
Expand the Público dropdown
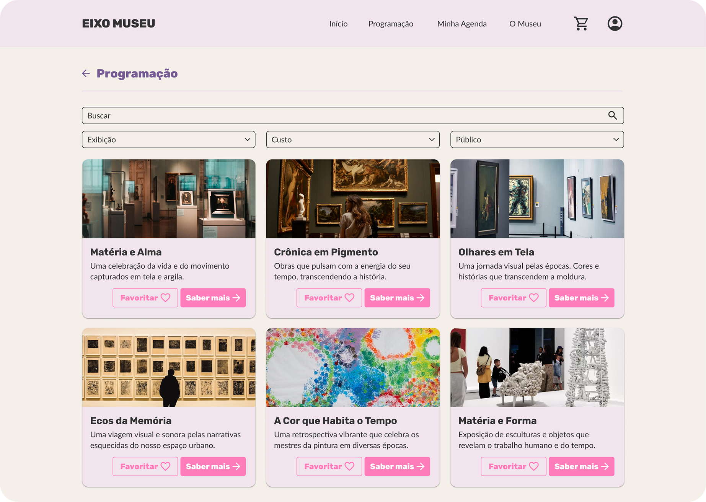tap(537, 140)
